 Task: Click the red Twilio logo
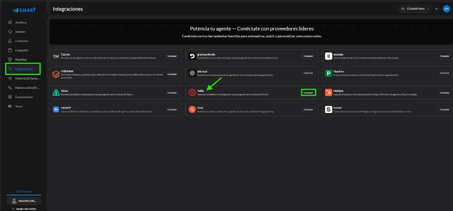pyautogui.click(x=192, y=93)
